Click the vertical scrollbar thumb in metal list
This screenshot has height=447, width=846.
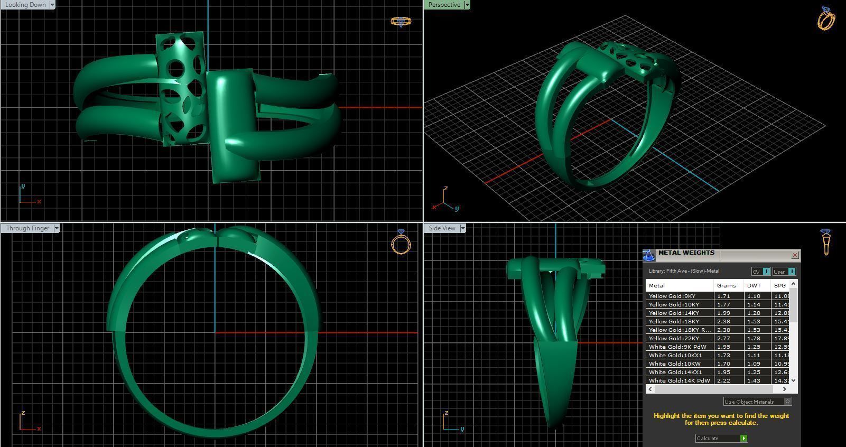coord(794,305)
